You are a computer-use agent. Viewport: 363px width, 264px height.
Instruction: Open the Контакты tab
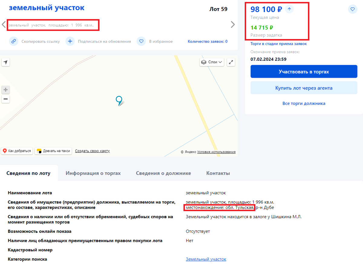[218, 173]
